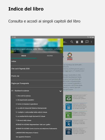
Task: Select SDG 17 partnership icon
Action: 69,132
